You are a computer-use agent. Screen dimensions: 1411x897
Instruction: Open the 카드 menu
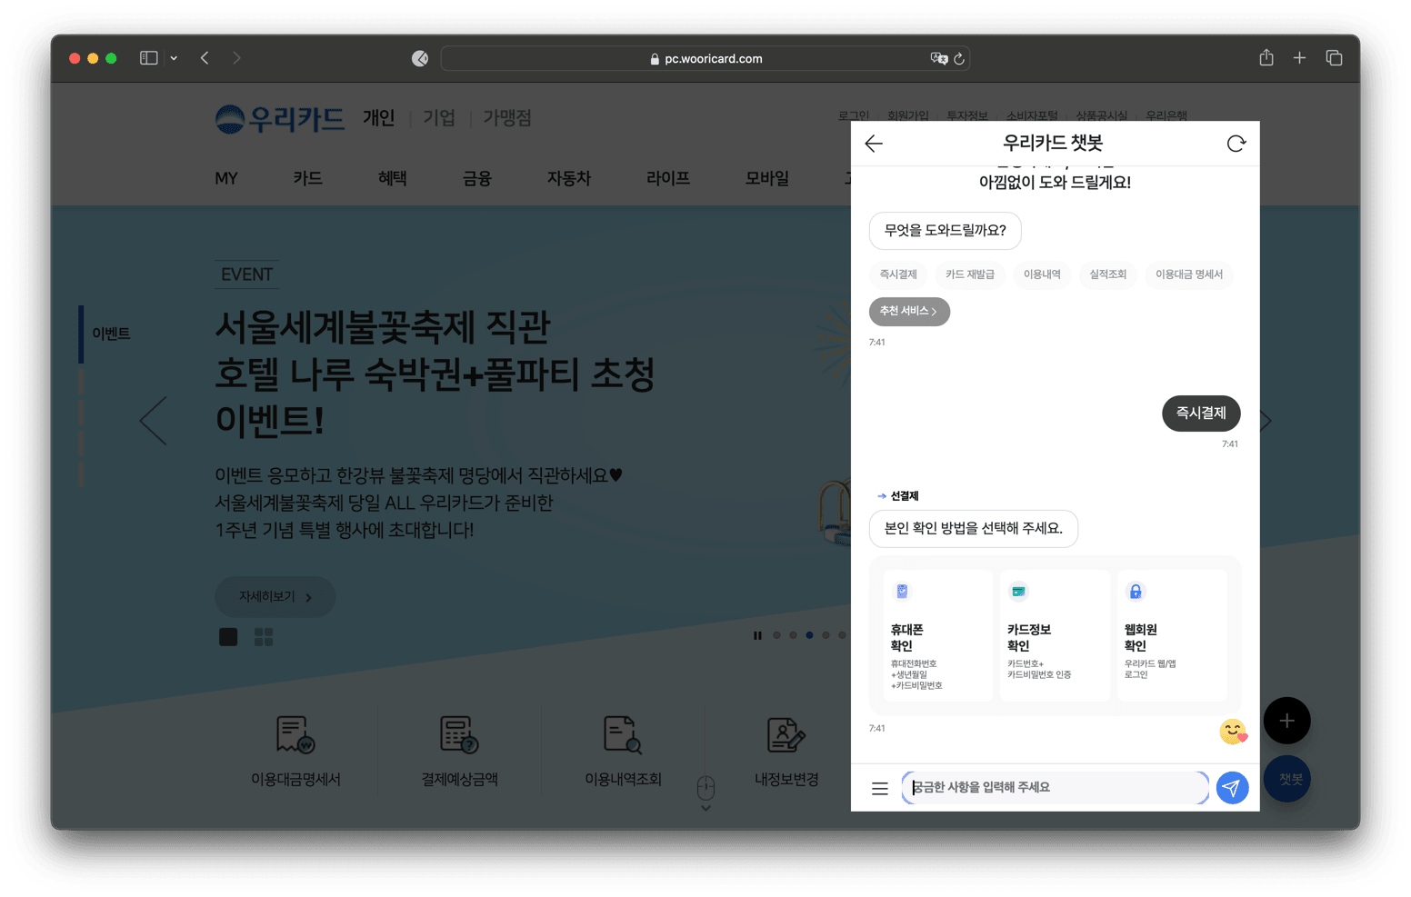(x=307, y=178)
